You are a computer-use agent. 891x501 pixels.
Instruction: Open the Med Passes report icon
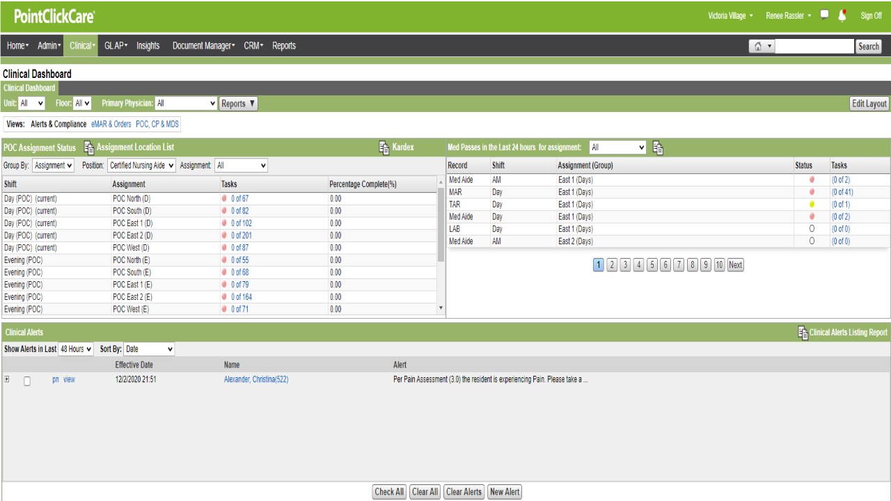(x=658, y=148)
